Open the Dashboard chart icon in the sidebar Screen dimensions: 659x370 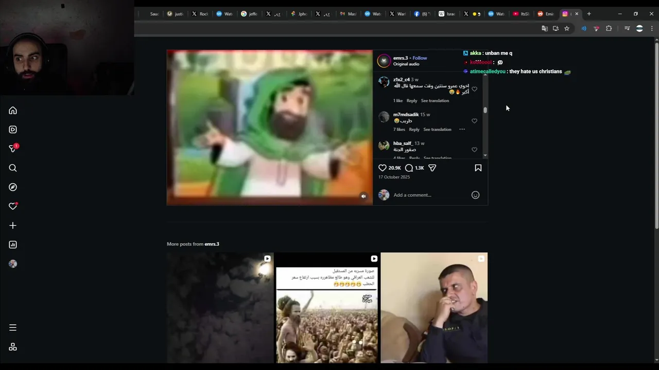tap(13, 245)
